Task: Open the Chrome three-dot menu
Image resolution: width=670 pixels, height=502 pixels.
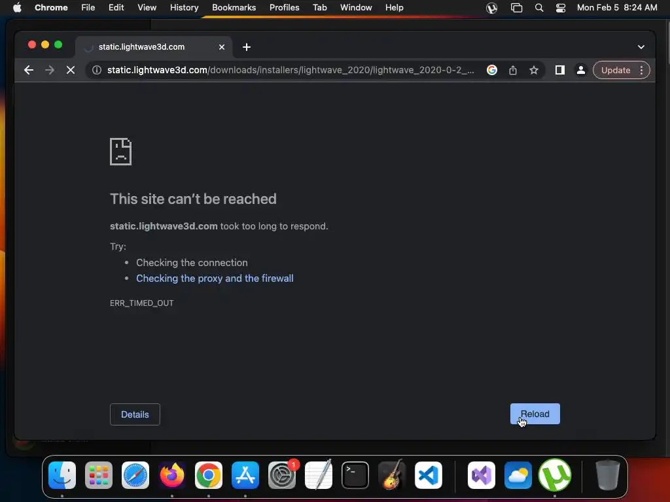Action: (x=641, y=70)
